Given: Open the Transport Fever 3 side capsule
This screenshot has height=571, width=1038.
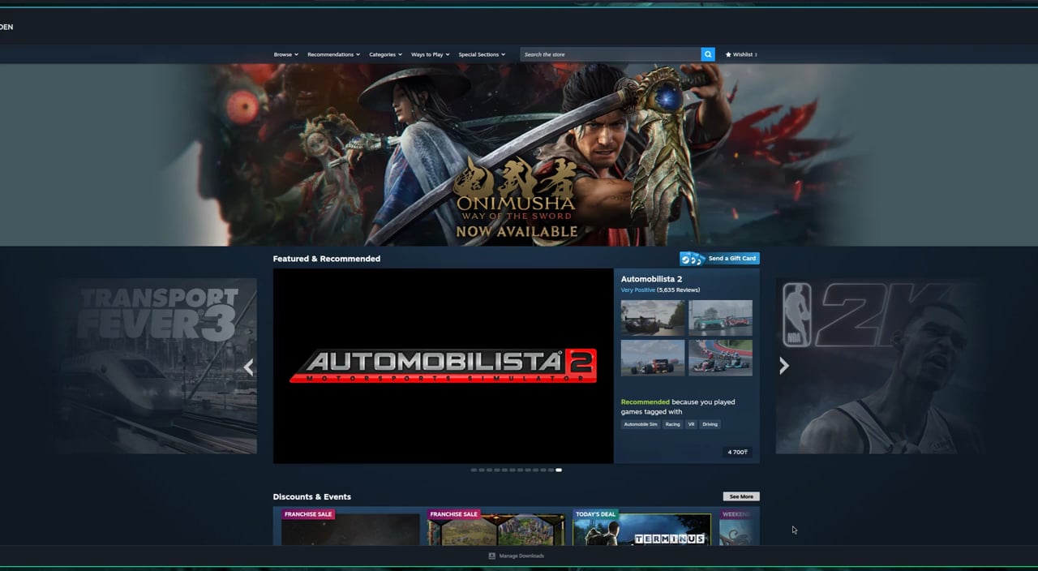Looking at the screenshot, I should point(157,366).
